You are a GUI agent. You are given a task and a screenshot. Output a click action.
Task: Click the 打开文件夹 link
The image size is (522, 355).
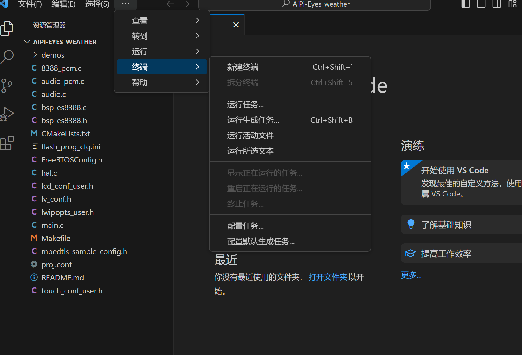click(x=328, y=277)
